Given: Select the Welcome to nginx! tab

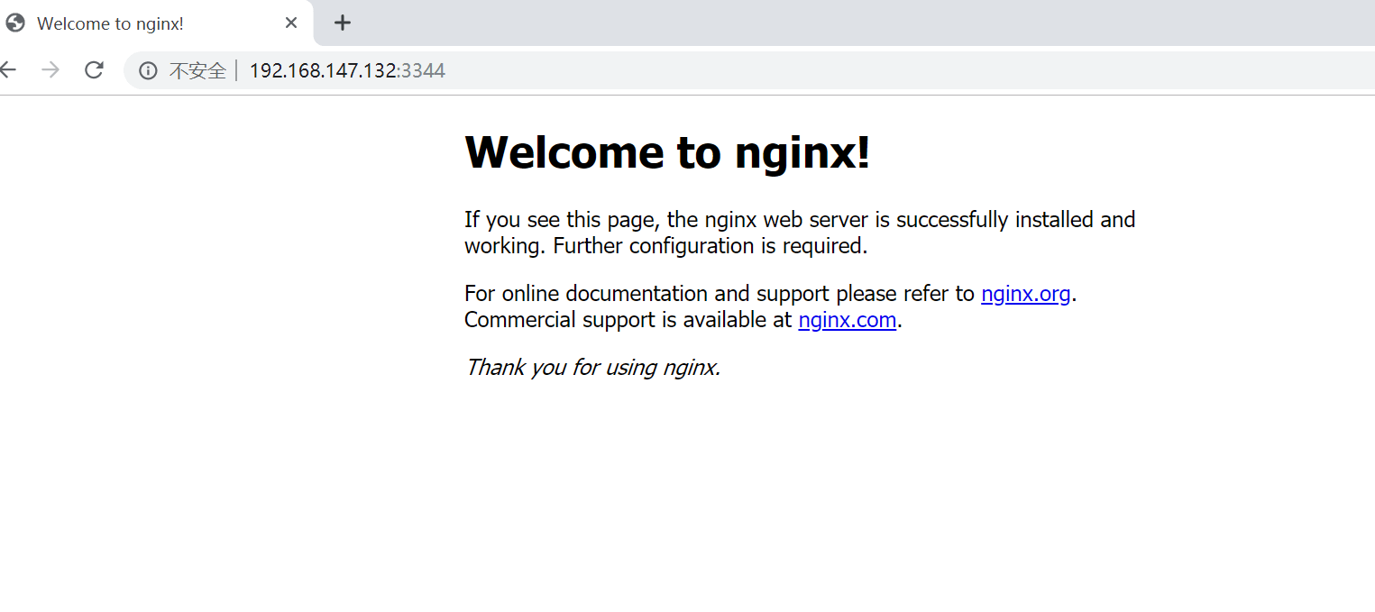Looking at the screenshot, I should click(x=155, y=23).
